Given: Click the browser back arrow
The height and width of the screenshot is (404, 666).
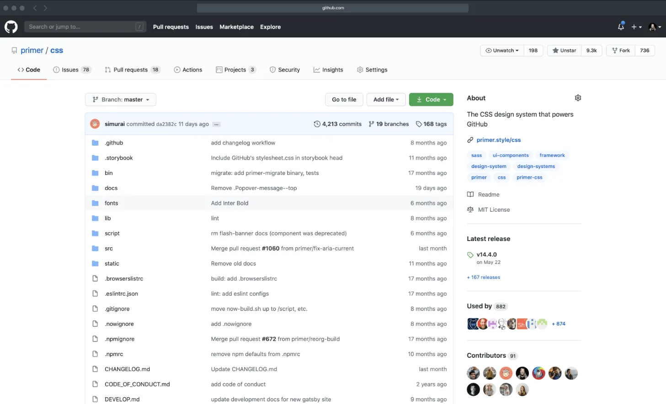Looking at the screenshot, I should click(35, 8).
